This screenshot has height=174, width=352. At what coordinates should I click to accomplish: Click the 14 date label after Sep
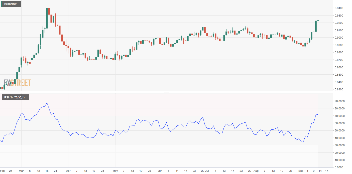tap(320, 171)
